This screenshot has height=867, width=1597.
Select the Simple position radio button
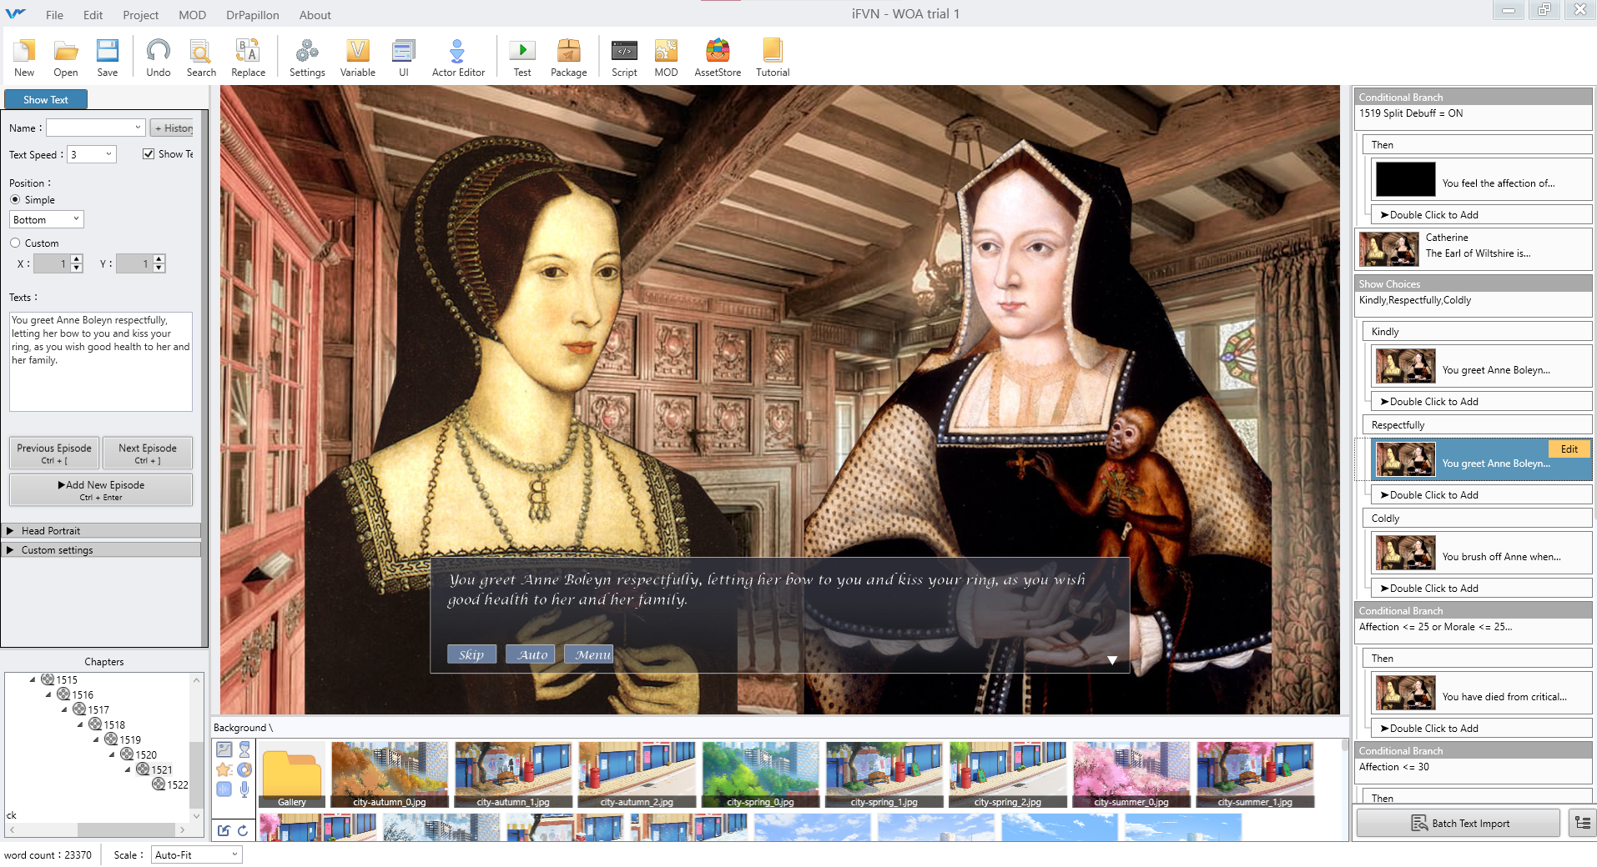click(x=15, y=200)
